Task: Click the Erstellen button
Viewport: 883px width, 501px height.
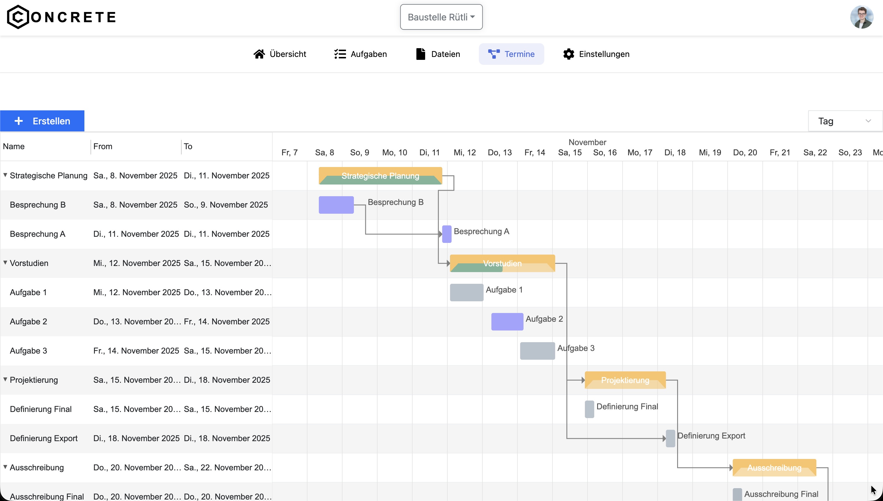Action: pyautogui.click(x=42, y=121)
